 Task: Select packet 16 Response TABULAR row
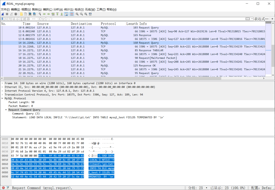point(133,50)
